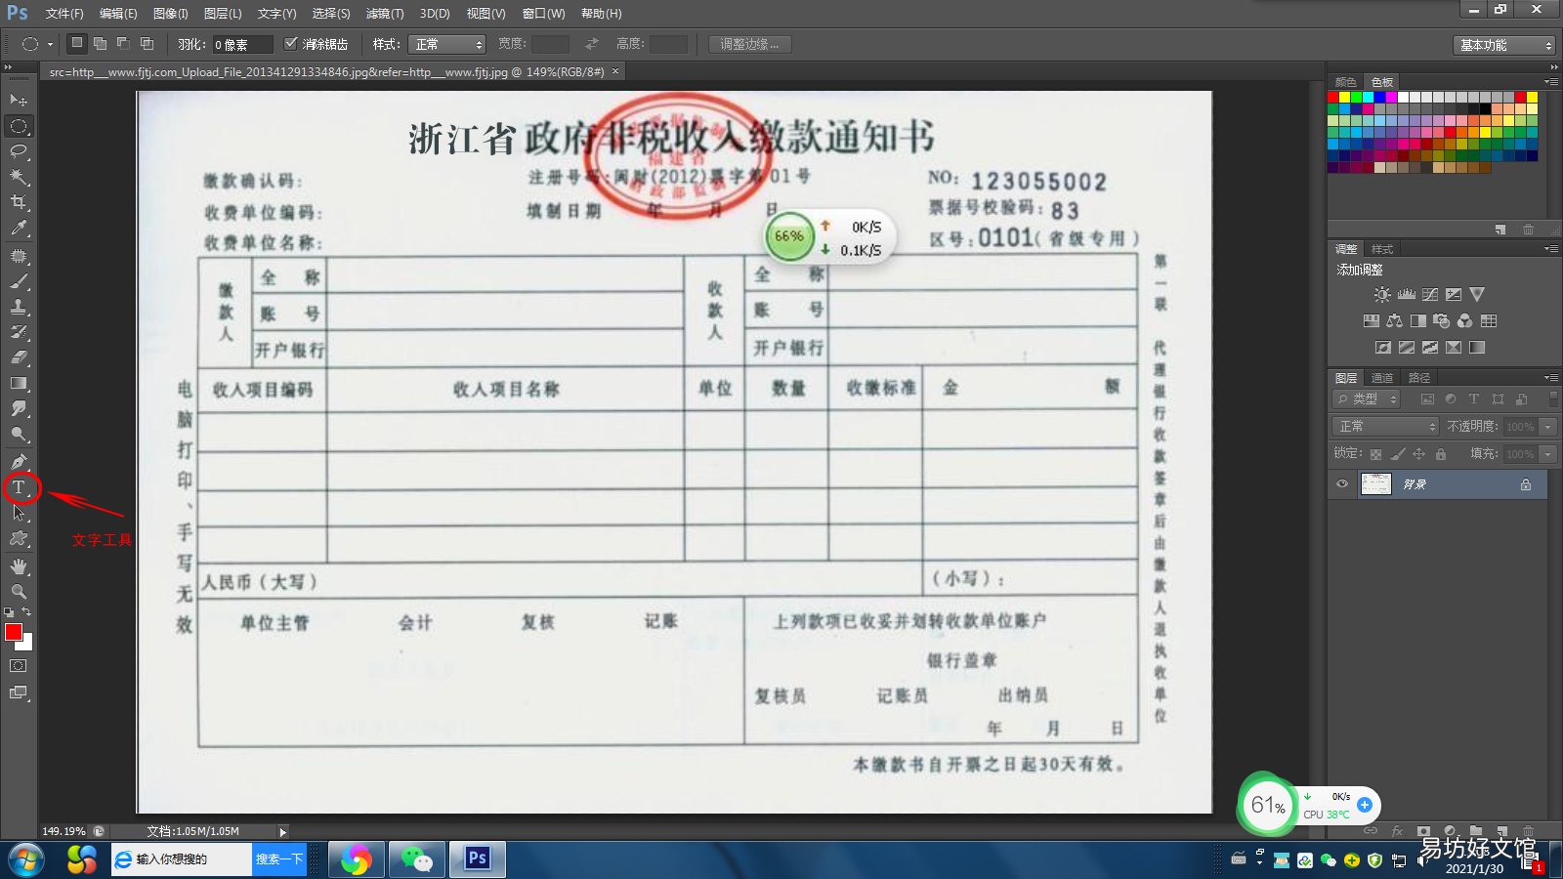Switch to the 路径 tab
The height and width of the screenshot is (879, 1563).
point(1419,378)
